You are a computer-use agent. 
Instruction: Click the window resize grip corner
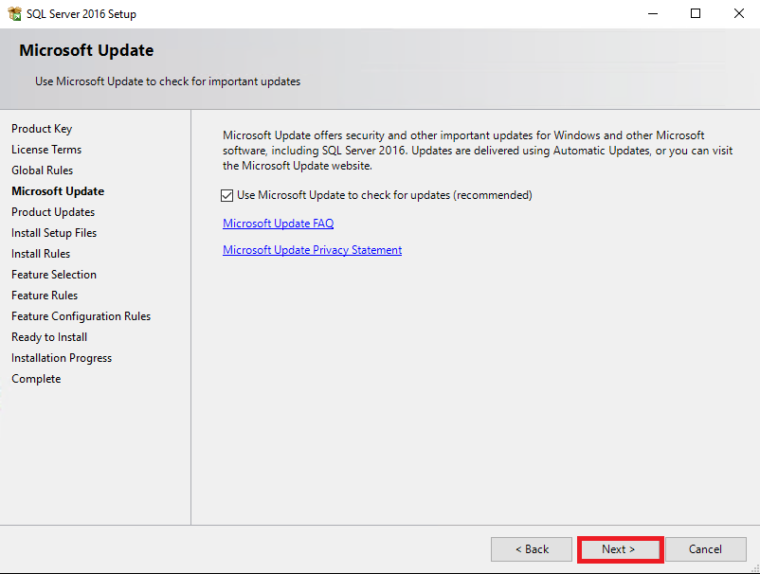(x=755, y=569)
